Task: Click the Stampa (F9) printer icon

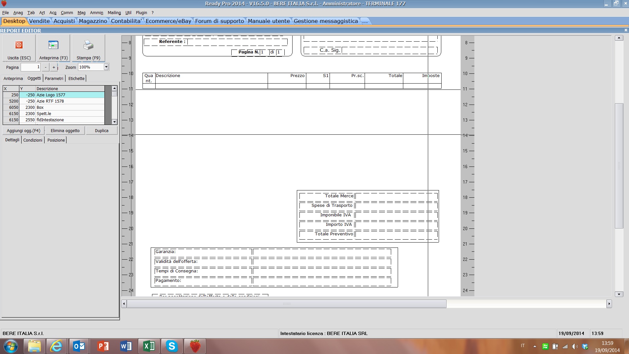Action: pyautogui.click(x=88, y=45)
